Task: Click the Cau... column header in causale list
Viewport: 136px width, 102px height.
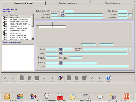Action: 6,15
